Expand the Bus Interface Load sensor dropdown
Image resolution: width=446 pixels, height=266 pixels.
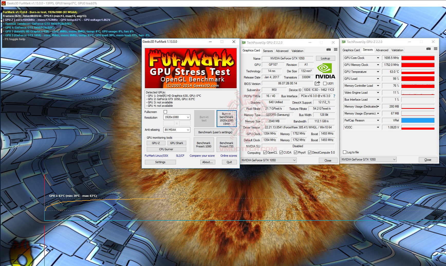click(378, 100)
